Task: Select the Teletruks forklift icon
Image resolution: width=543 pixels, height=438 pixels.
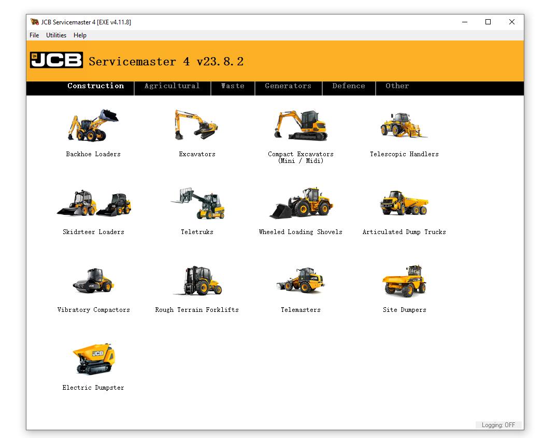Action: point(198,203)
